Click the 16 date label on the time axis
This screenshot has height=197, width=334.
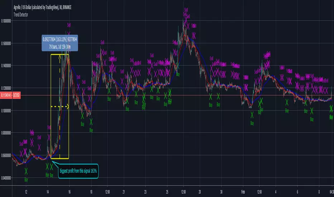coord(69,191)
